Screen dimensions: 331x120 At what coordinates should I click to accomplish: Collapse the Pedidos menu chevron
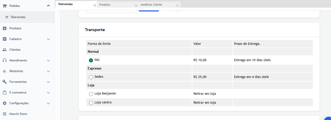tap(48, 6)
